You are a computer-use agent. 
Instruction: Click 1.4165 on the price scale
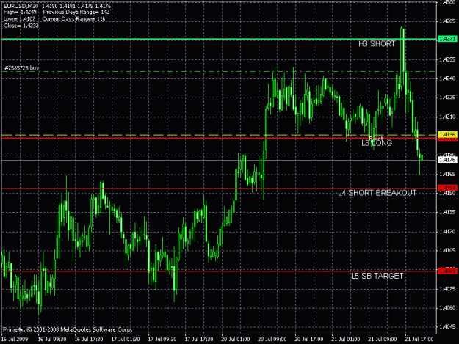[447, 174]
